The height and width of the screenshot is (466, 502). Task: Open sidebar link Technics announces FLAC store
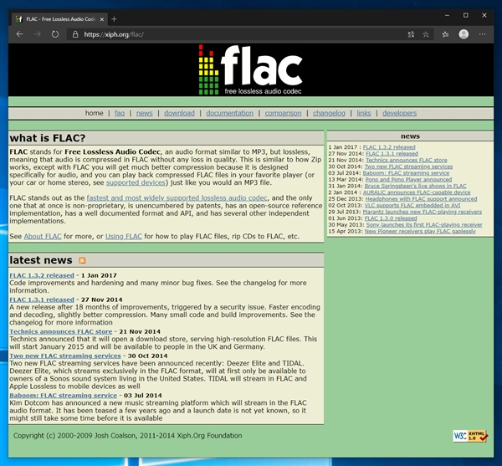407,160
